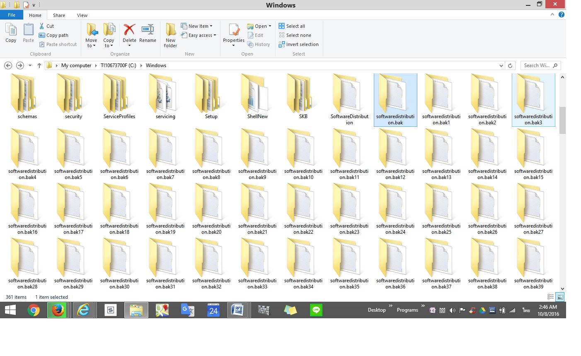
Task: Switch to the Share ribbon tab
Action: [59, 15]
